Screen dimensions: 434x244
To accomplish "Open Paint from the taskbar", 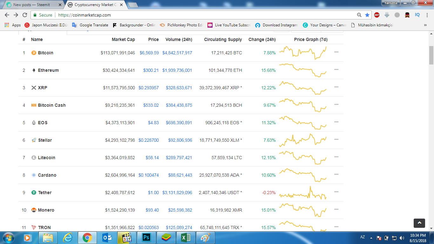I will point(206,237).
